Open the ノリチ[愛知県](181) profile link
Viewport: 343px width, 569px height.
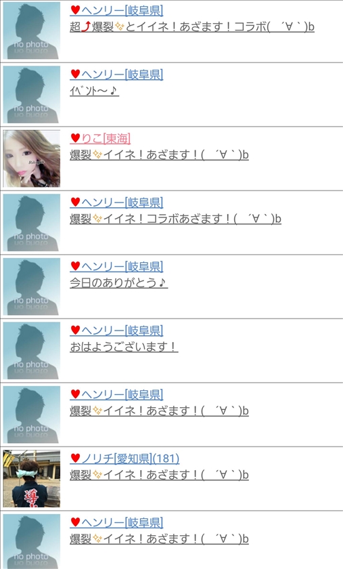point(130,459)
